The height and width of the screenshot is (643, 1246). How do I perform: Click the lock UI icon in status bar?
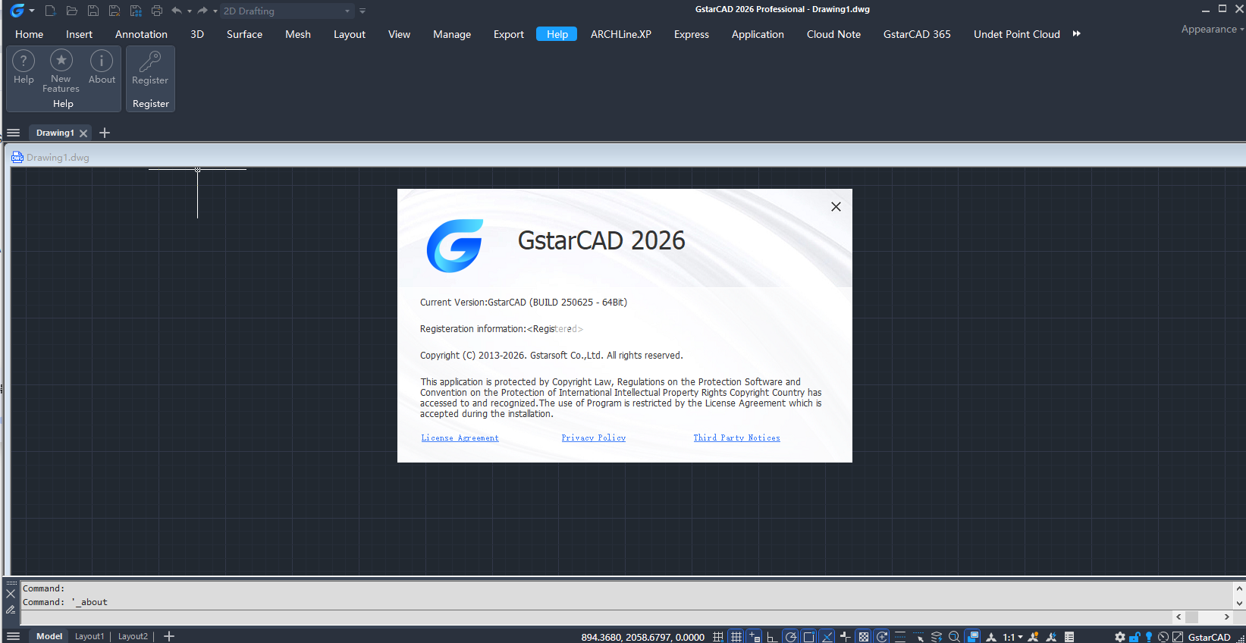(1135, 637)
